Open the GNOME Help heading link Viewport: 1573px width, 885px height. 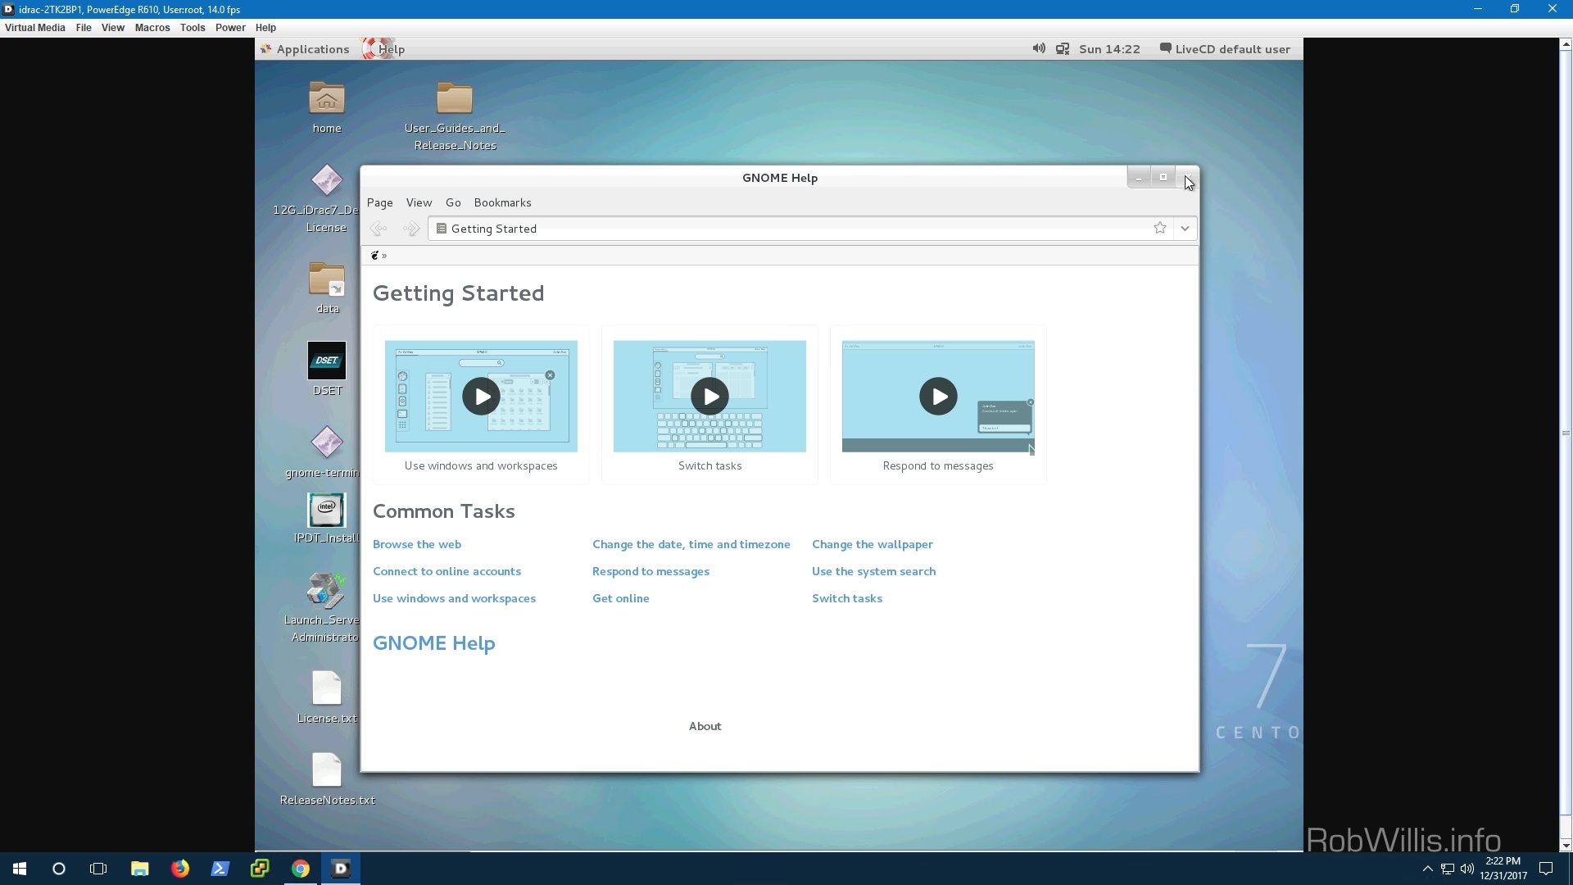pos(433,643)
